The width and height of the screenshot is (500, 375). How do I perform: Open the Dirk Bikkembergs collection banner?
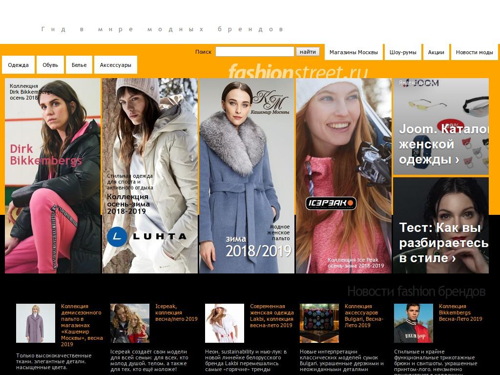[x=53, y=176]
